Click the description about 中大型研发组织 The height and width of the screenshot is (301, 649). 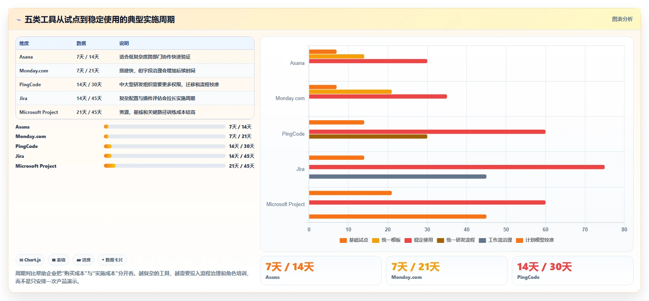coord(169,85)
